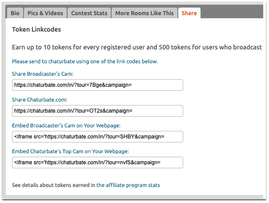Open the affiliate program stats link

coord(128,185)
